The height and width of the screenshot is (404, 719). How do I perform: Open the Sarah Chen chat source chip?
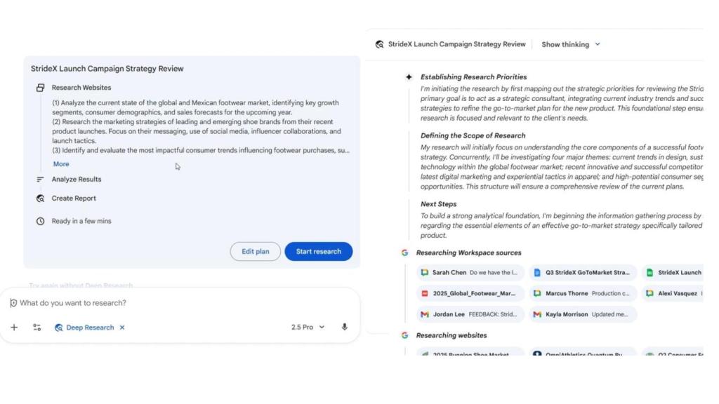470,273
